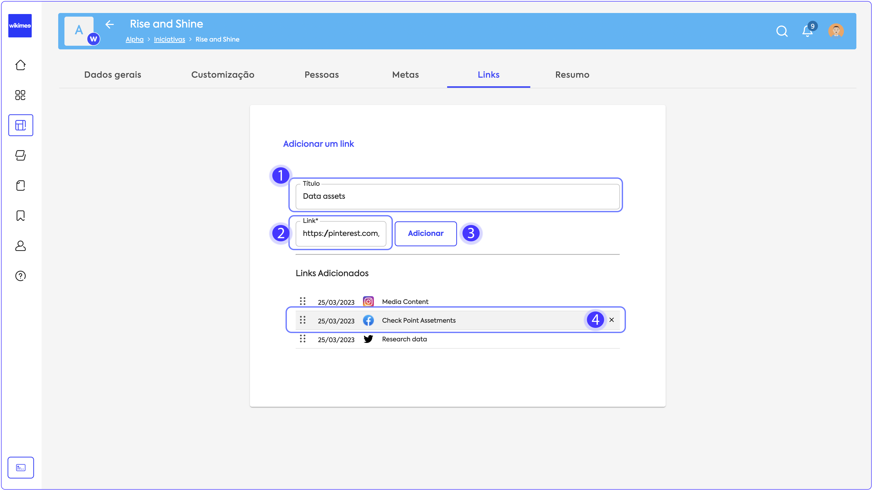Switch to the Dados gerais tab

pyautogui.click(x=113, y=75)
